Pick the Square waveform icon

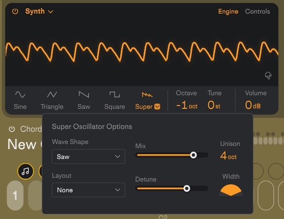point(115,95)
